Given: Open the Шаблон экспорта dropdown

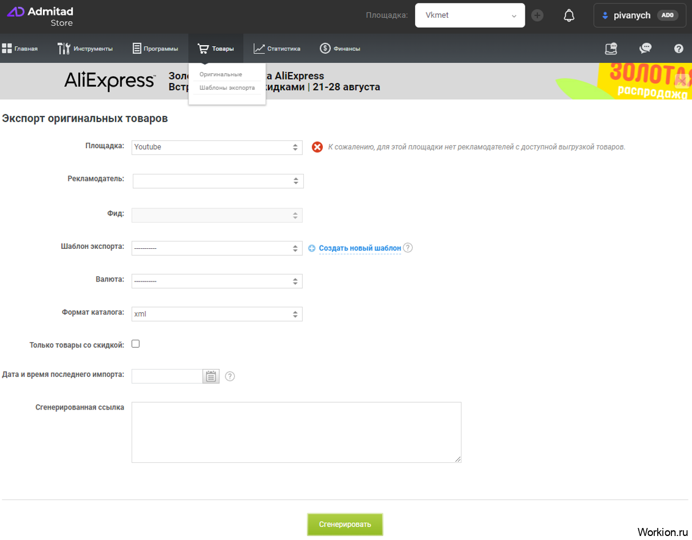Looking at the screenshot, I should click(217, 248).
